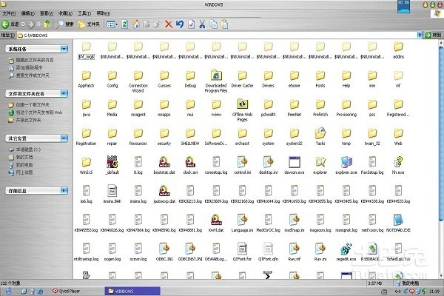444x296 pixels.
Task: Select the explorer.exe file
Action: pos(346,166)
